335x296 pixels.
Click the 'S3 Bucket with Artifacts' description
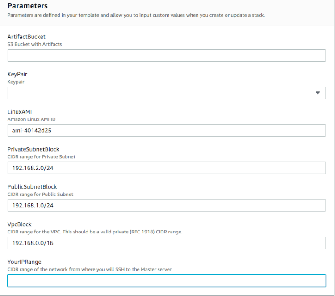tap(34, 44)
